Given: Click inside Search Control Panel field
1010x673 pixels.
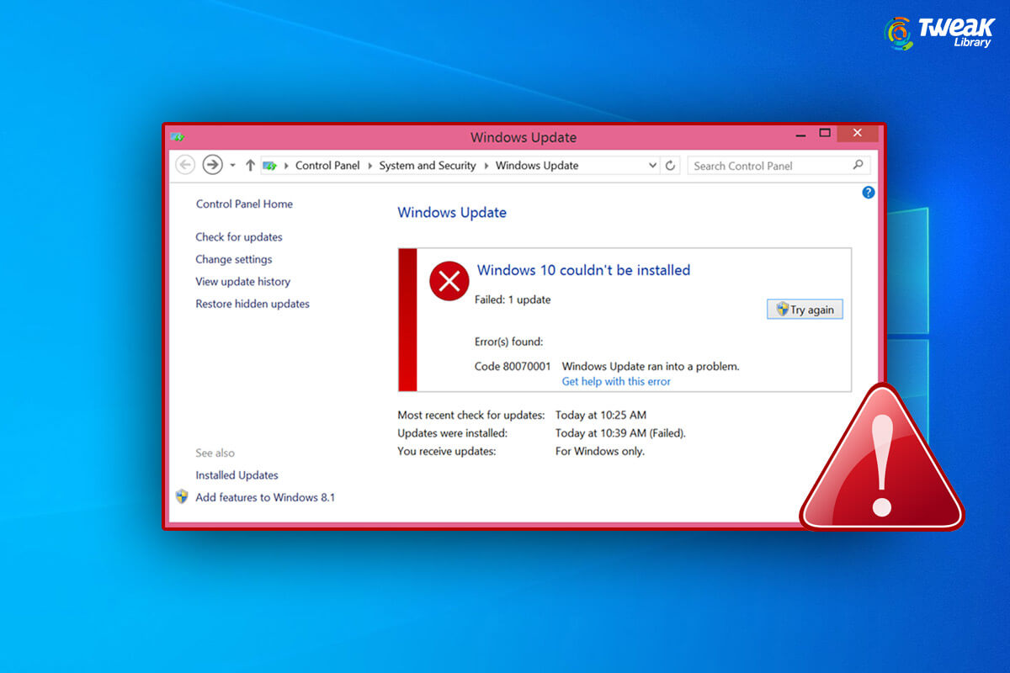Looking at the screenshot, I should click(x=766, y=166).
